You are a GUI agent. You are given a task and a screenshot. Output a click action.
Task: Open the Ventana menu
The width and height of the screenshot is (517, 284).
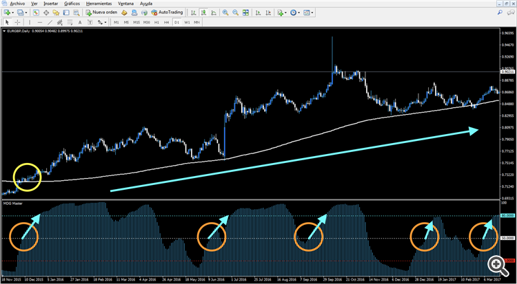(125, 3)
